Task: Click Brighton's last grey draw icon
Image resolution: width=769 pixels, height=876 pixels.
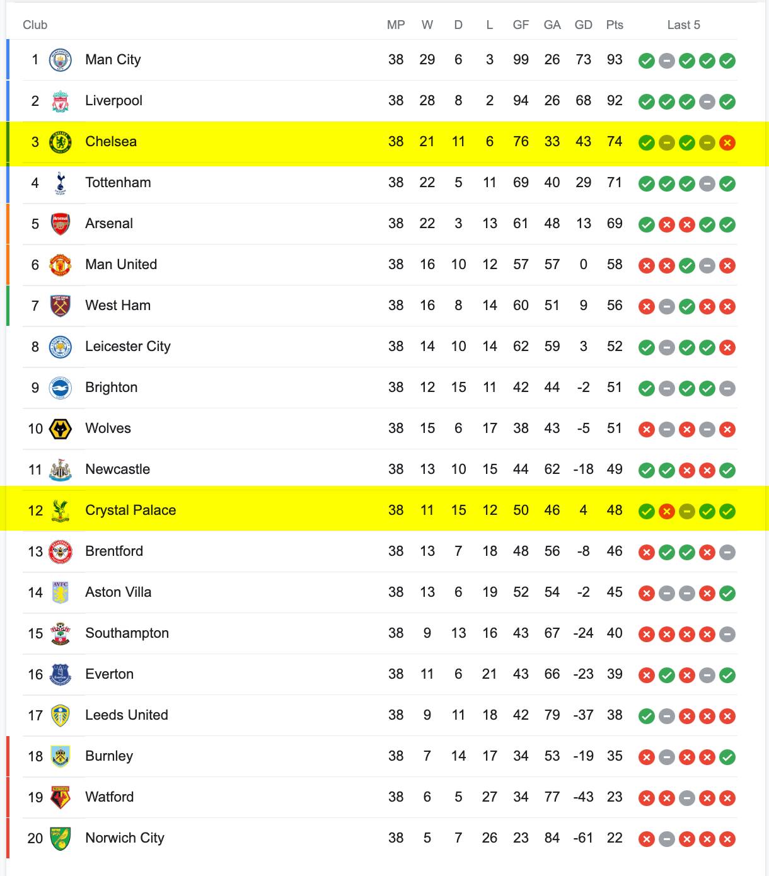Action: pos(727,388)
